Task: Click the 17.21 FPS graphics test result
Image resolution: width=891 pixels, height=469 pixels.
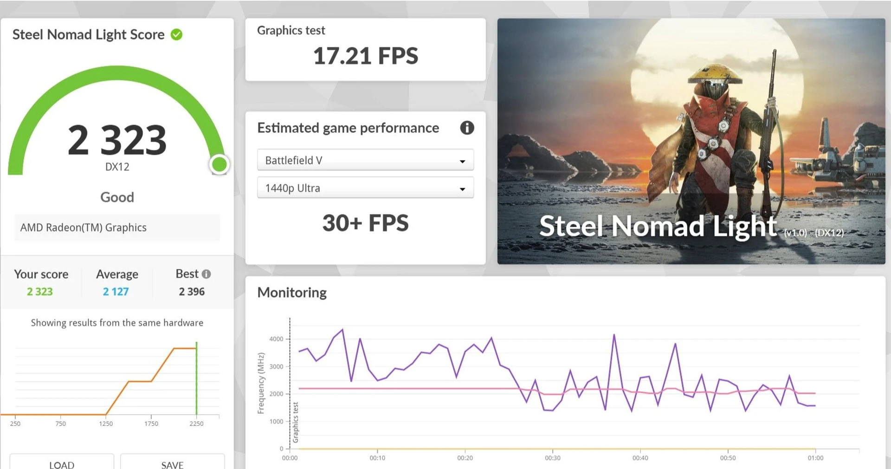Action: (365, 56)
